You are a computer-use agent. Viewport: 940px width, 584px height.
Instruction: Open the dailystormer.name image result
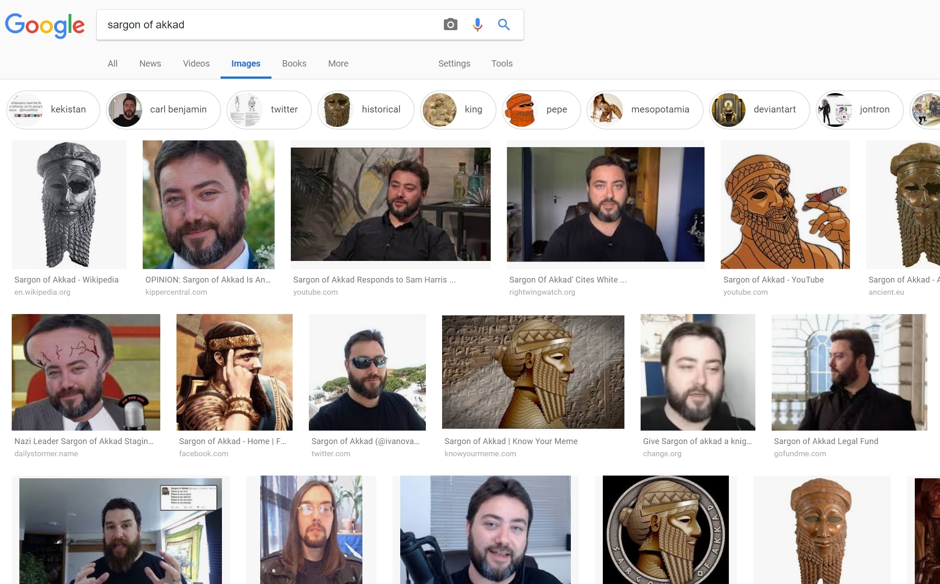(86, 372)
